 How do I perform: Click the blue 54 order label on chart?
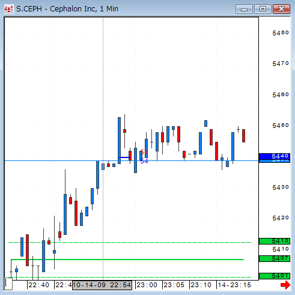(144, 161)
